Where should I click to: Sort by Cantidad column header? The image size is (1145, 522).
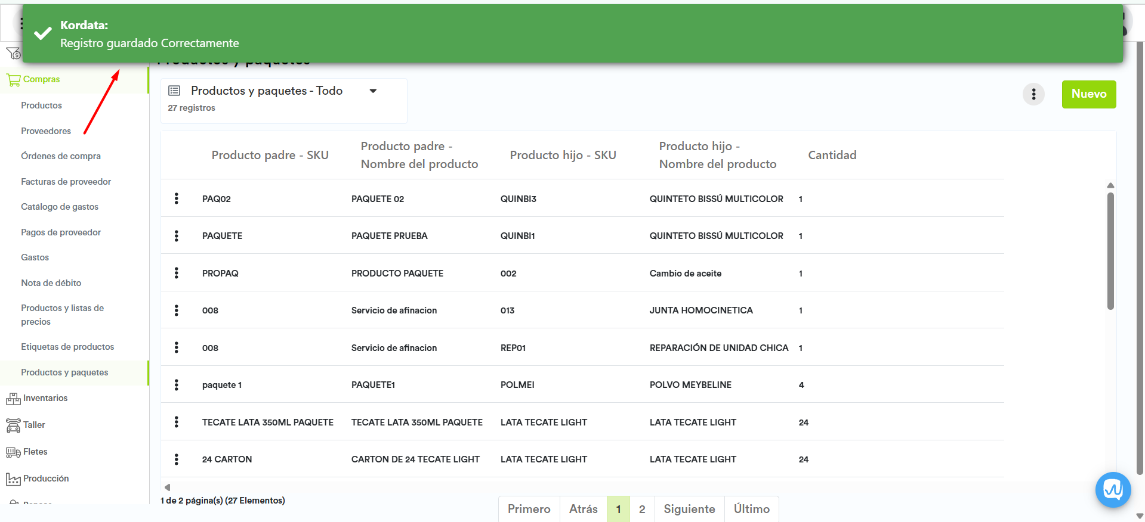832,155
